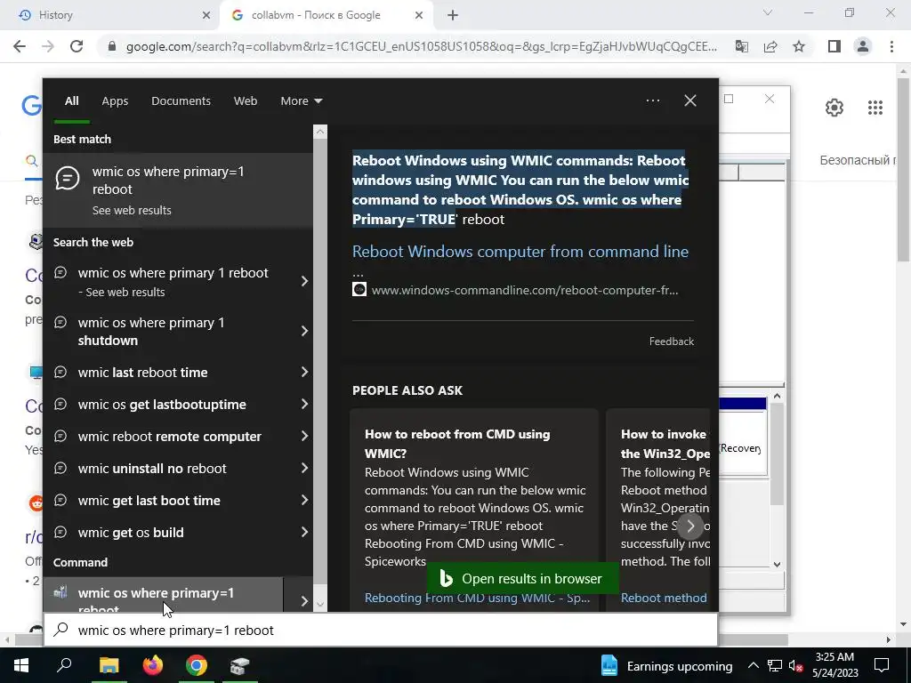
Task: Open Chrome tab search chevron
Action: coord(768,12)
